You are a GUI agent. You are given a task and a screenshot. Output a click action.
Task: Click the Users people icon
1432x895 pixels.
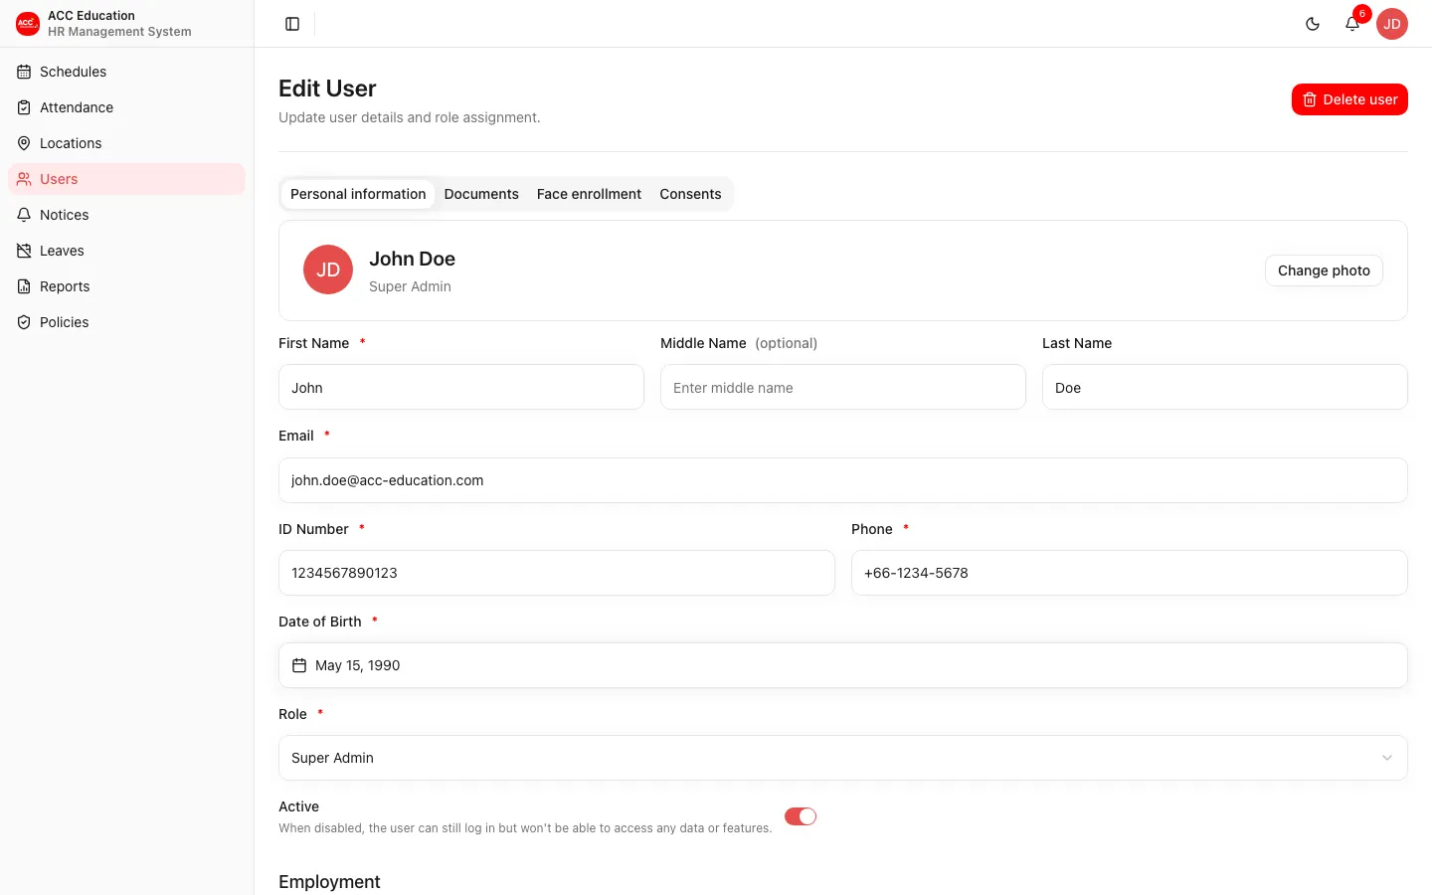click(x=24, y=179)
